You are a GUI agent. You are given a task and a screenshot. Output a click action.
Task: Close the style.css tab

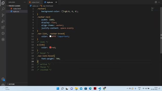(56, 2)
